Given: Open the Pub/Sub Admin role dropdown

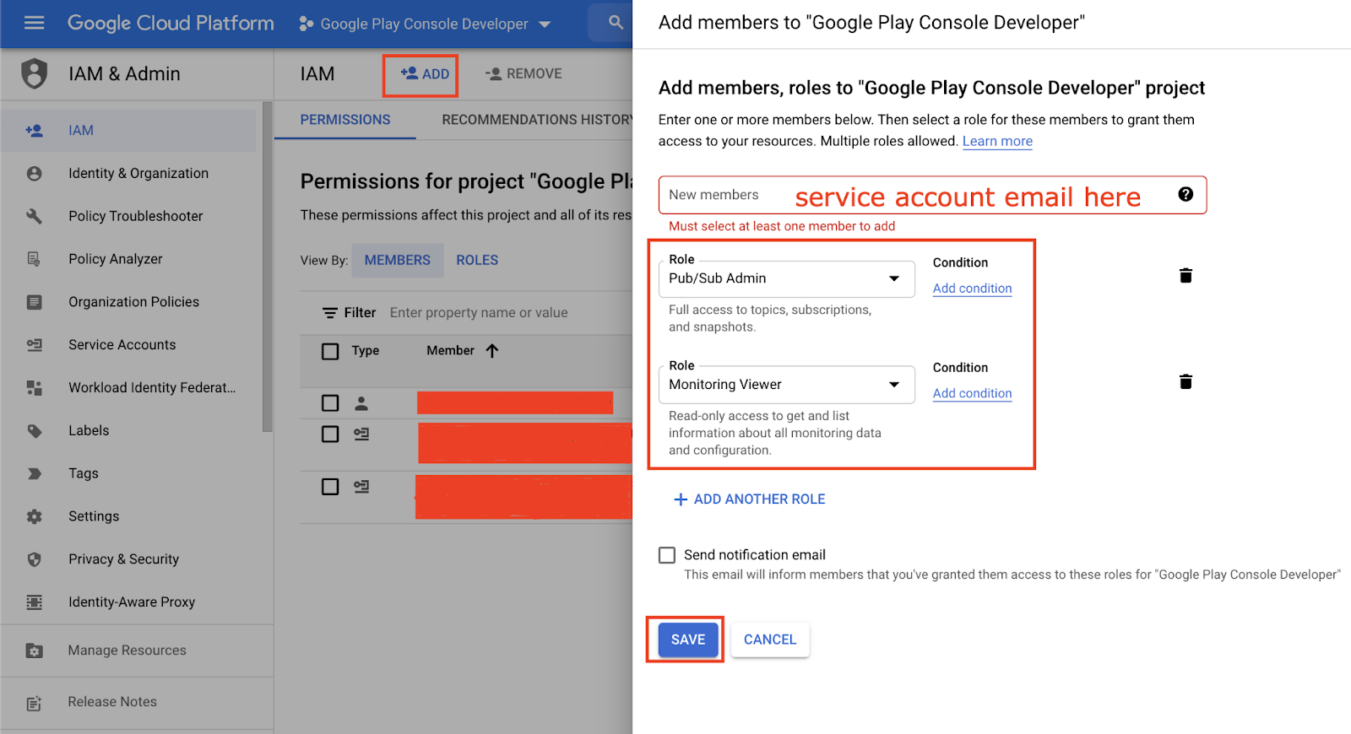Looking at the screenshot, I should coord(786,278).
